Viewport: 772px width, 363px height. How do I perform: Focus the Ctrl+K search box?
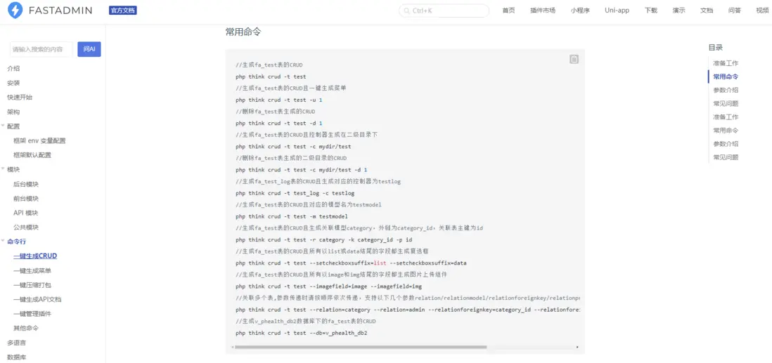coord(444,11)
